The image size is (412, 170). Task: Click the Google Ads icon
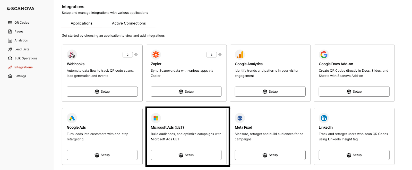coord(72,118)
